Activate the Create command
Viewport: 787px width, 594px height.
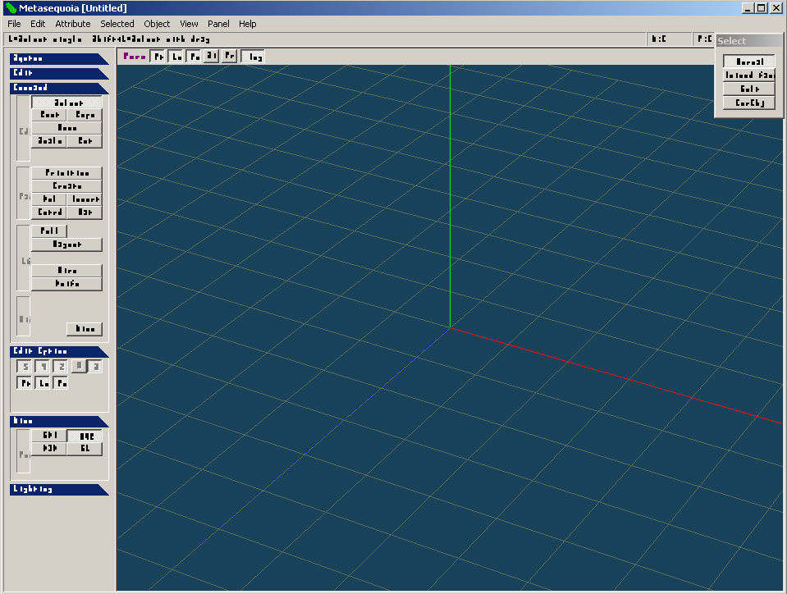[x=66, y=186]
